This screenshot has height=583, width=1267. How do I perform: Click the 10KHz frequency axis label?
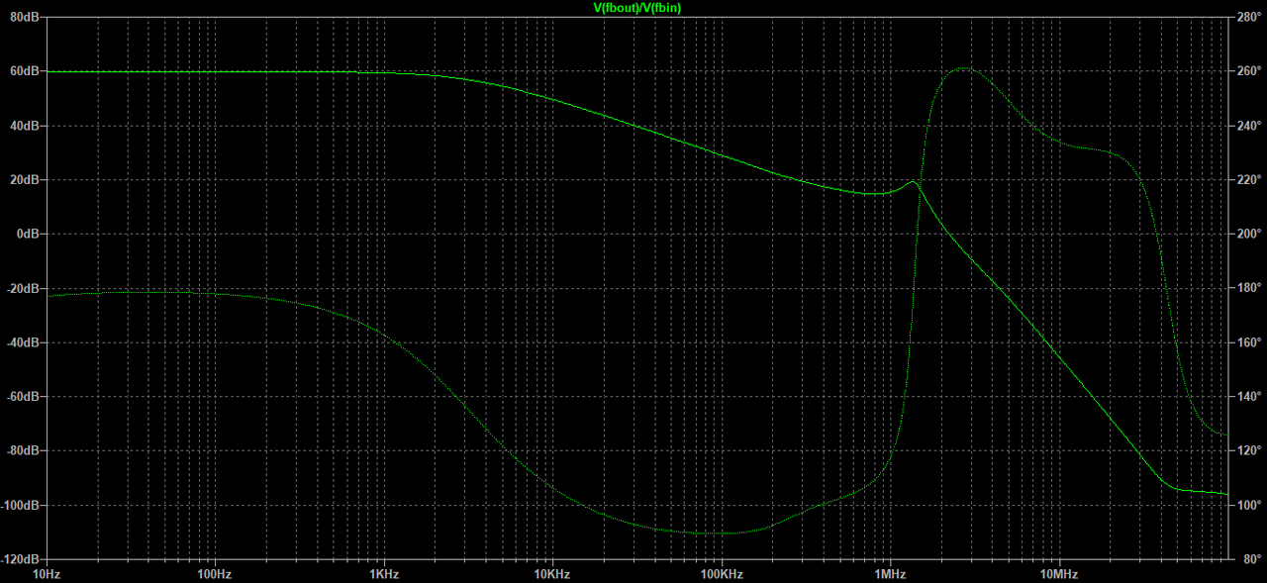coord(552,574)
